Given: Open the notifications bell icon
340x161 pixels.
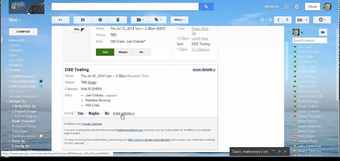Looking at the screenshot, I should pos(297,7).
